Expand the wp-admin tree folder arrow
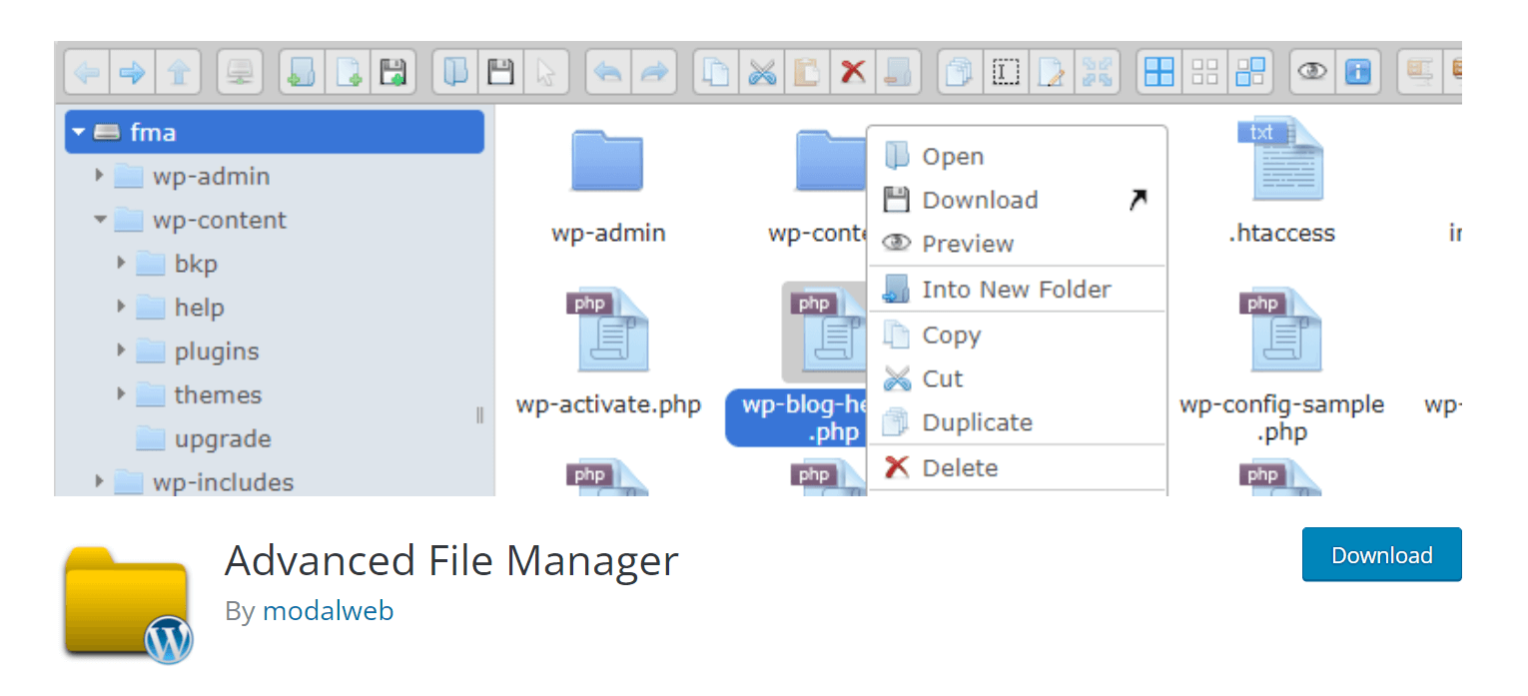Viewport: 1528px width, 696px height. tap(99, 176)
